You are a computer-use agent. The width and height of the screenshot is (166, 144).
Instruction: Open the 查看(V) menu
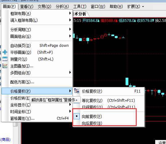point(27,6)
